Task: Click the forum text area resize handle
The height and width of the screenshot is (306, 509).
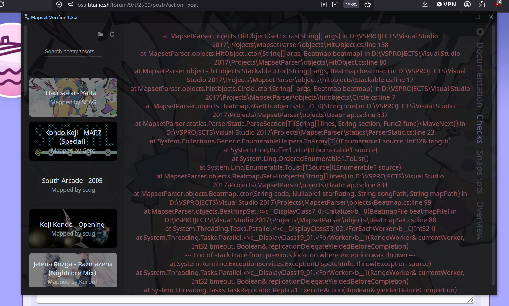Action: point(470,300)
